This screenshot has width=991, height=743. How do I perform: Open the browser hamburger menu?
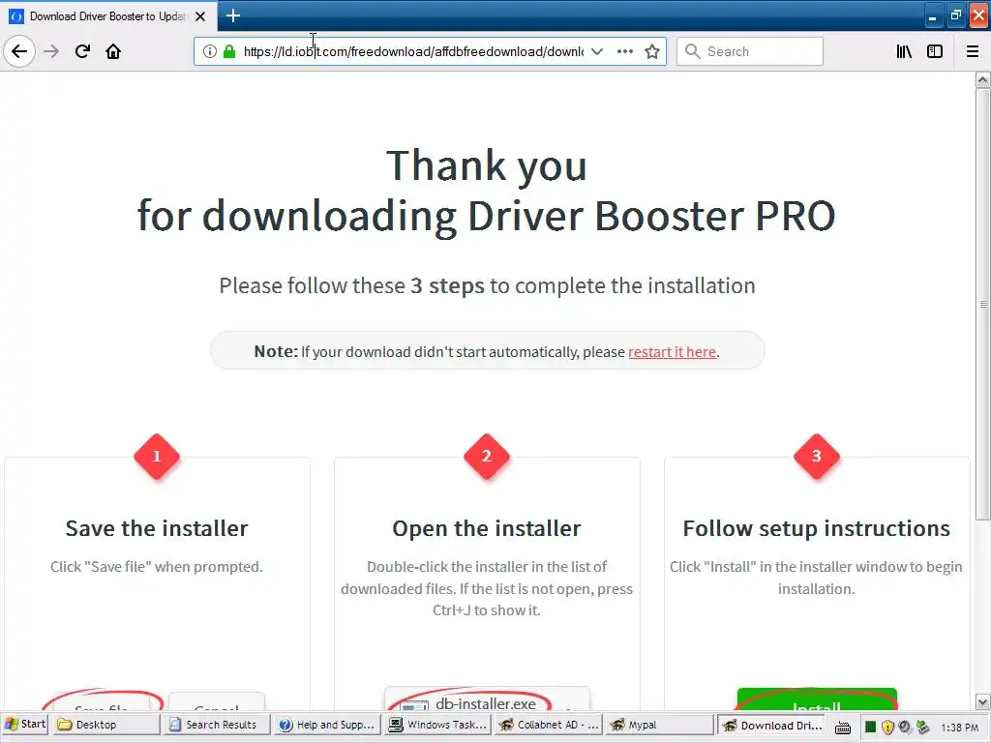tap(973, 51)
